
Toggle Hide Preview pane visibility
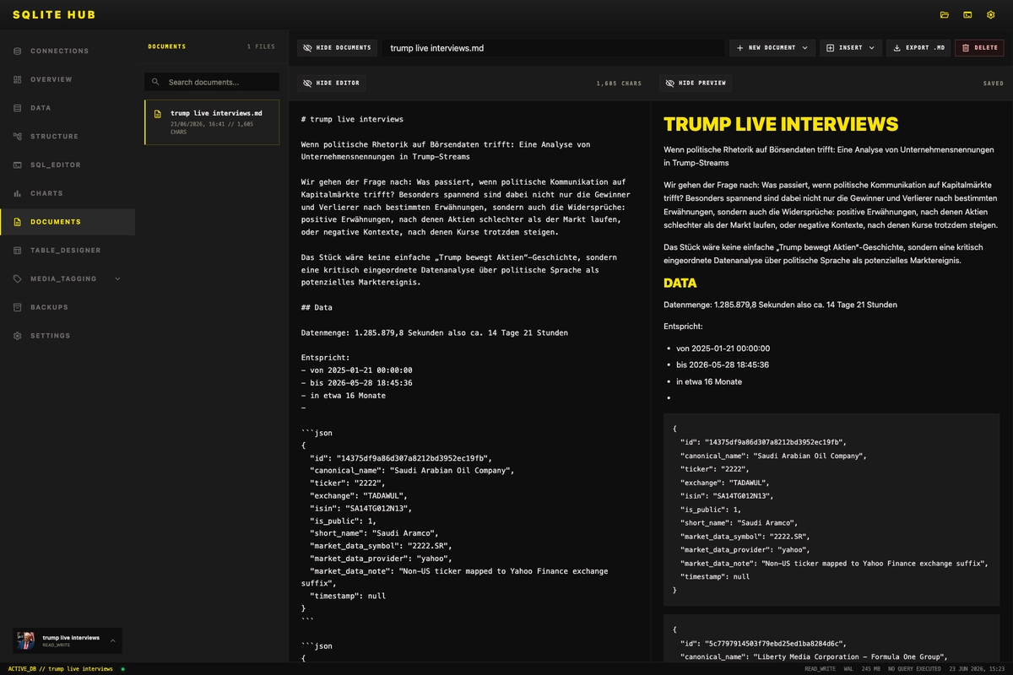click(x=696, y=83)
